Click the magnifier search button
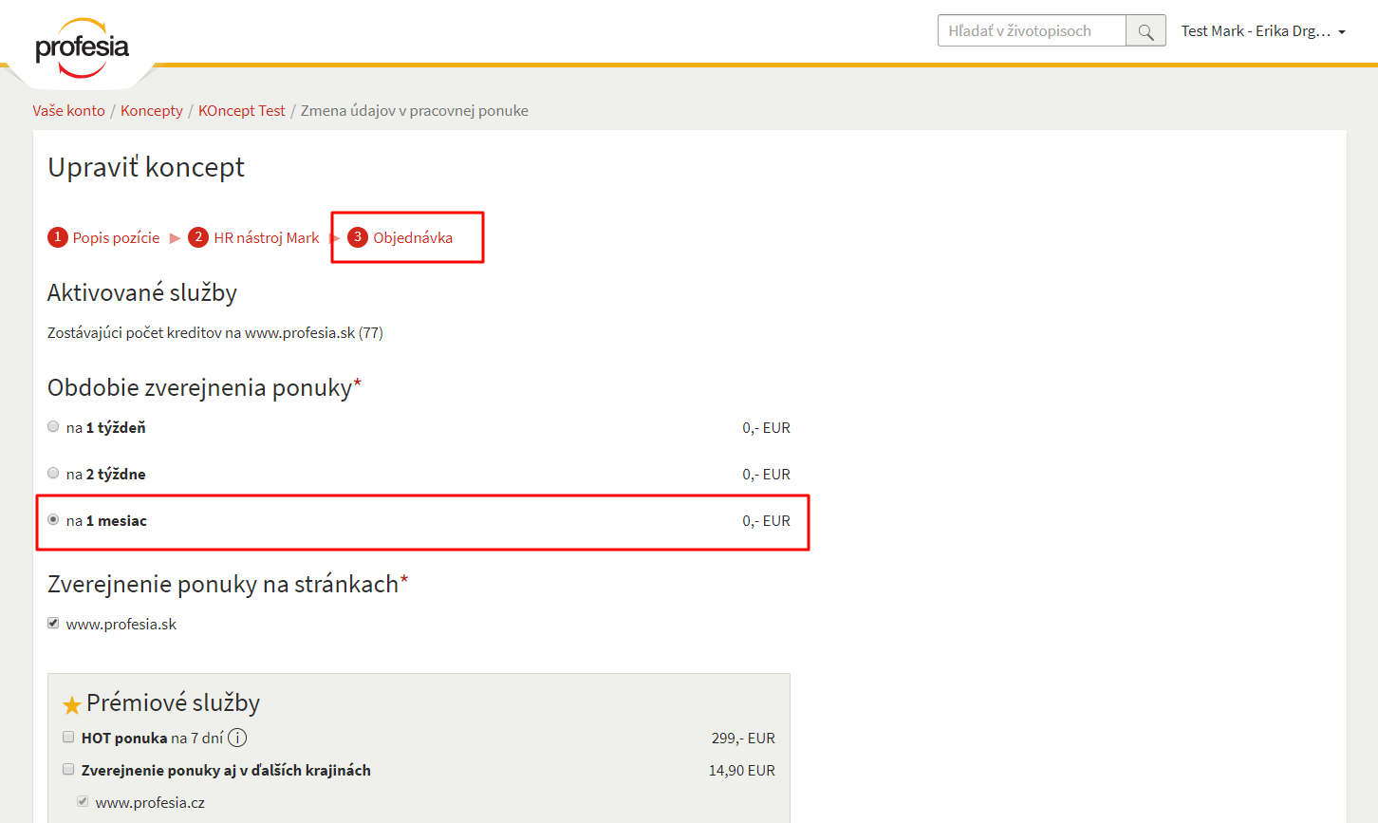 [1145, 31]
